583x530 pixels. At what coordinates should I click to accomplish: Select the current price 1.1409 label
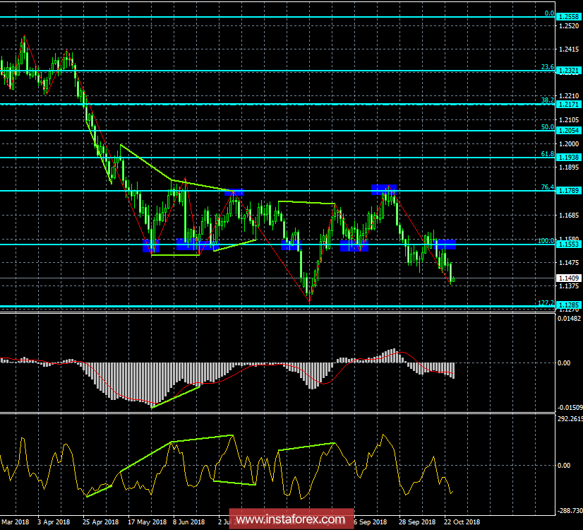coord(568,278)
